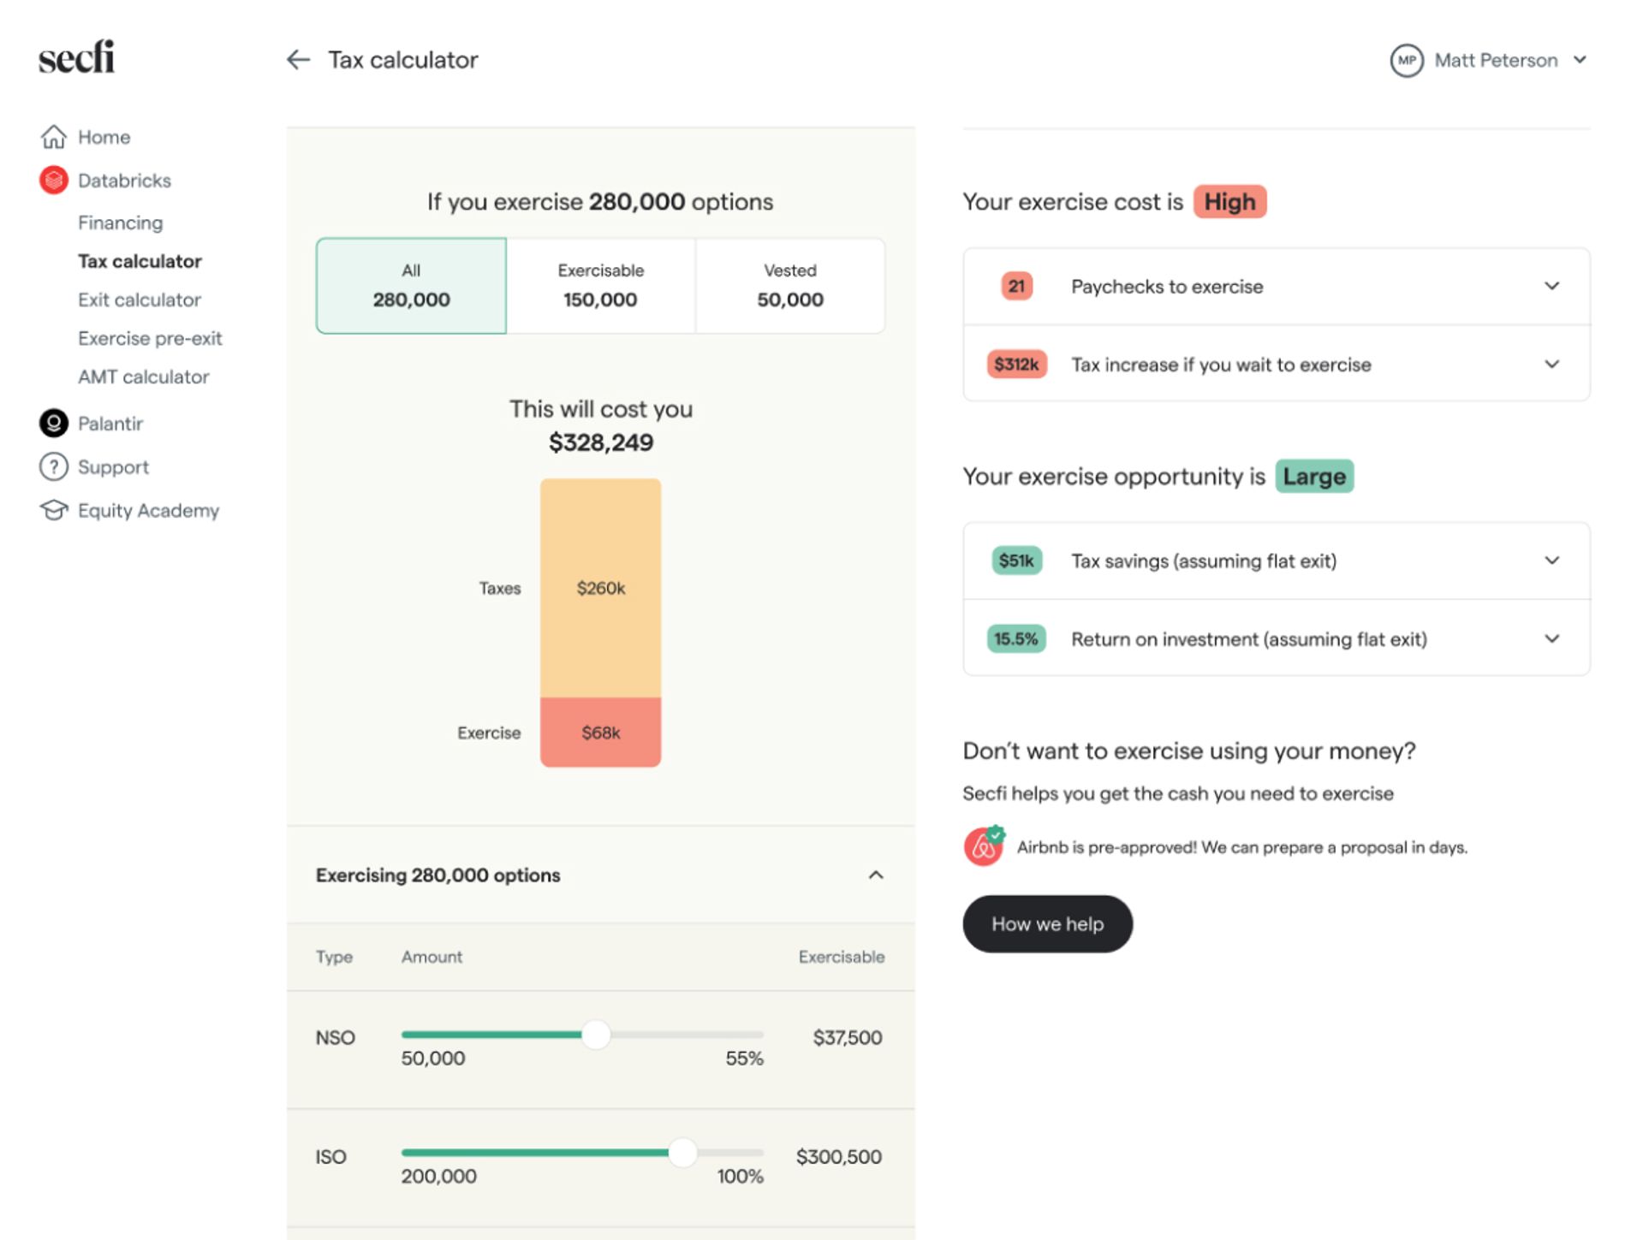Click the MP user avatar circle
1643x1240 pixels.
(x=1406, y=61)
